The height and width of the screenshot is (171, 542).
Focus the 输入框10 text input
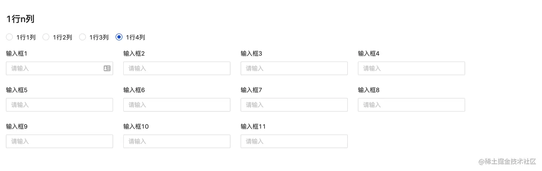click(176, 141)
